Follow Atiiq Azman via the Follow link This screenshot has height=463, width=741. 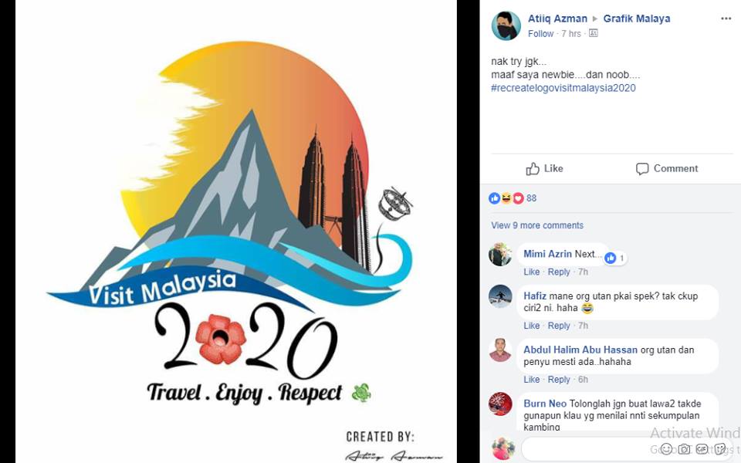[x=540, y=33]
